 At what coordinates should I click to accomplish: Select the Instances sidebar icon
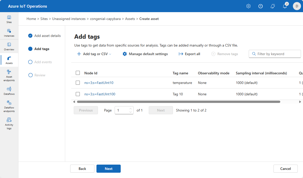click(x=9, y=32)
